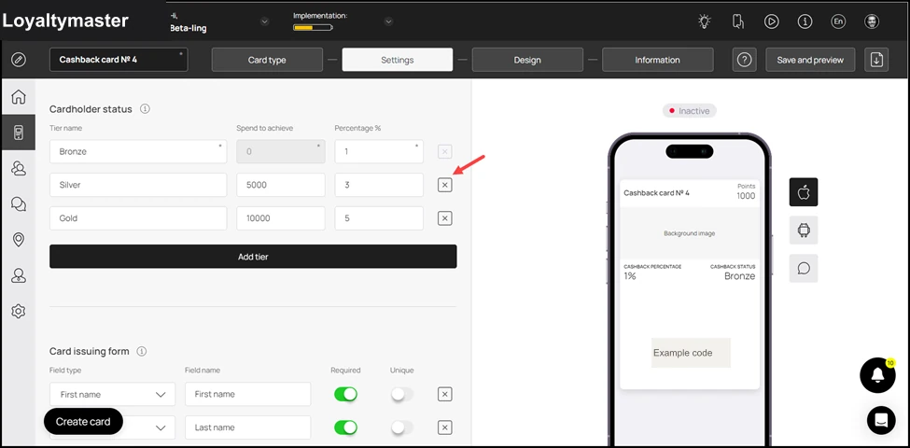Click the Cashback card № 4 name field
910x448 pixels.
(x=119, y=60)
